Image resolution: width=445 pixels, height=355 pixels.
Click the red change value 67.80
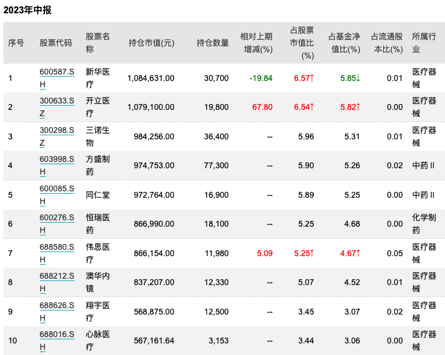click(x=262, y=107)
